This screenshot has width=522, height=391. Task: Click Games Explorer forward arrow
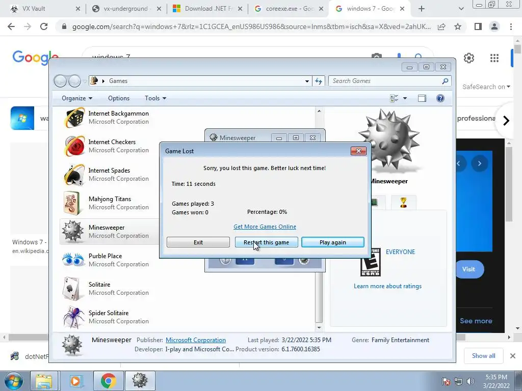click(74, 81)
